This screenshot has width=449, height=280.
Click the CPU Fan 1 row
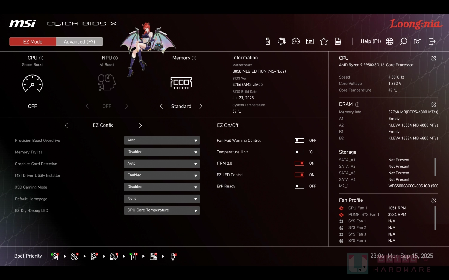pos(373,208)
